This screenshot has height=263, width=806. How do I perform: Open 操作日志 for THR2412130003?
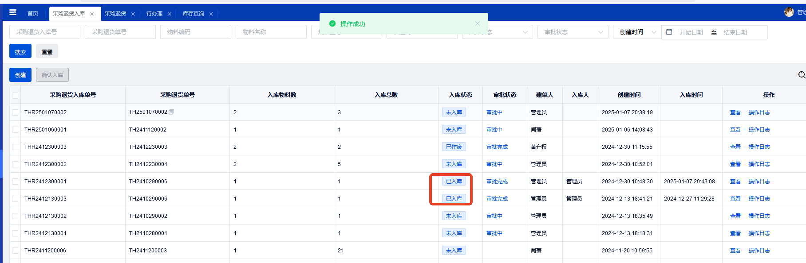point(759,199)
